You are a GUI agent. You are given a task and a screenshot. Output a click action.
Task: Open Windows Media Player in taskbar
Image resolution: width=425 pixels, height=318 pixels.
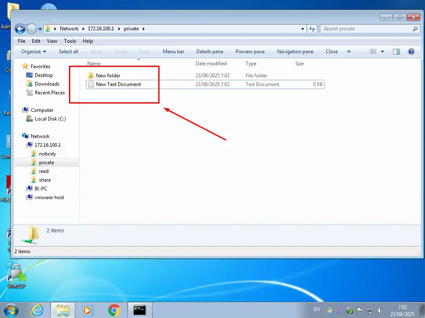(87, 310)
